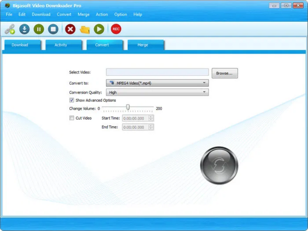308x231 pixels.
Task: Switch to the Merge tab
Action: click(146, 45)
